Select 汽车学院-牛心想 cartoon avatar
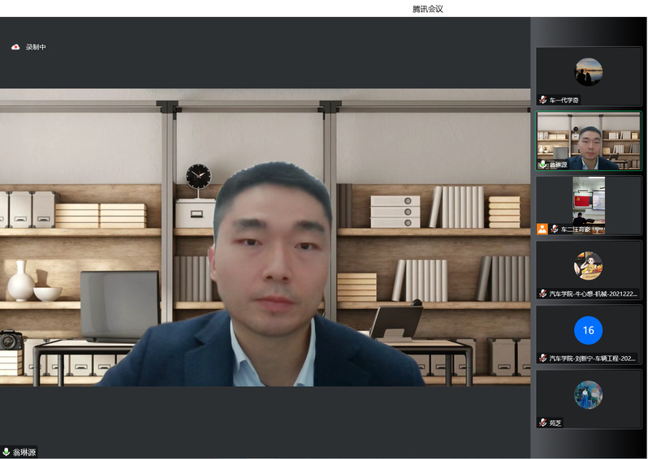This screenshot has width=648, height=459. (589, 265)
